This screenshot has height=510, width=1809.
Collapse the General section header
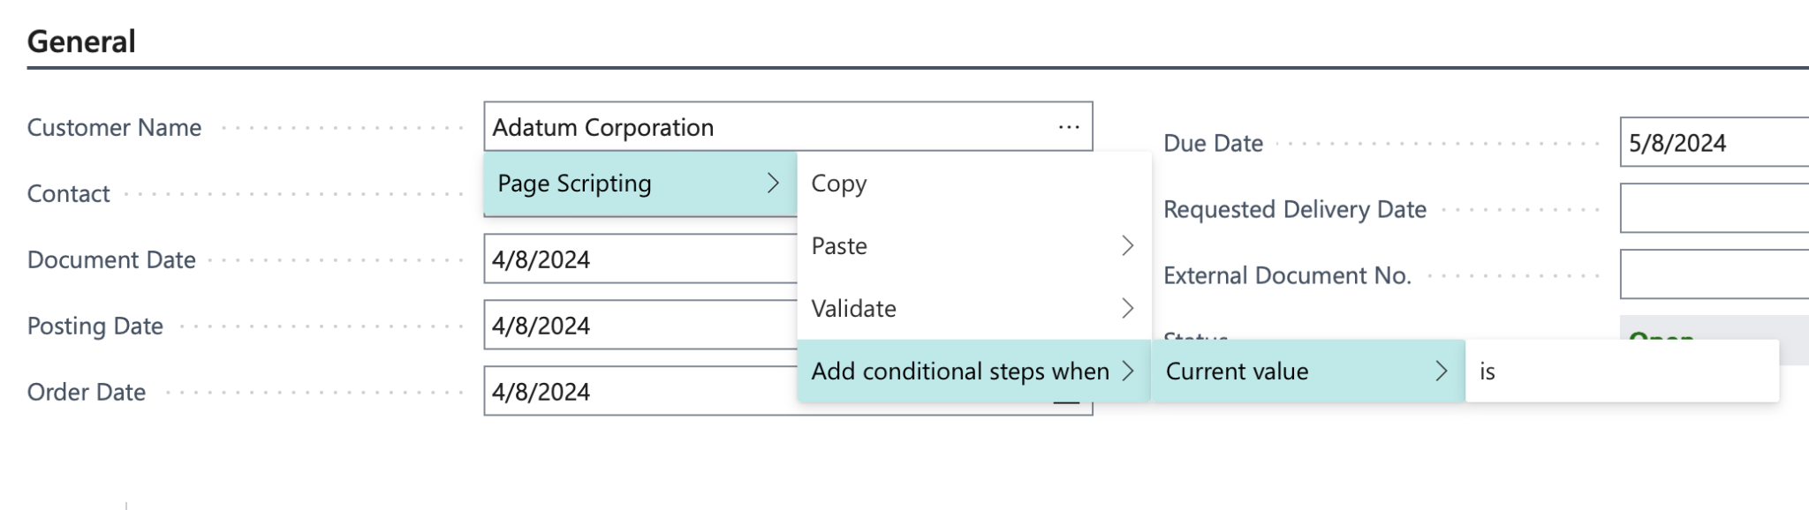click(x=81, y=40)
